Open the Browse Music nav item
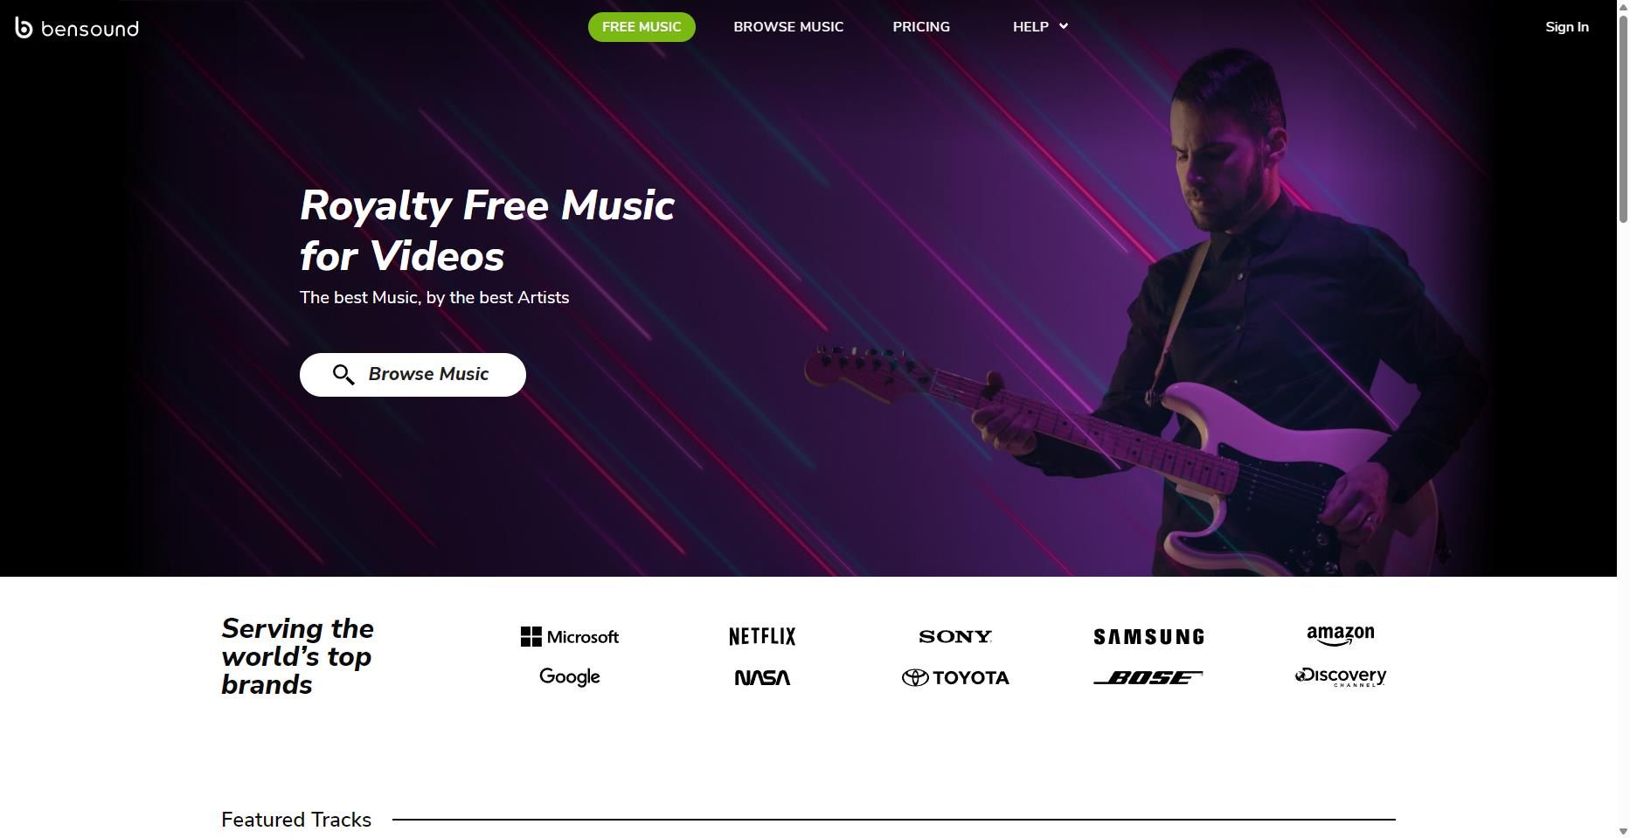1630x838 pixels. click(788, 27)
